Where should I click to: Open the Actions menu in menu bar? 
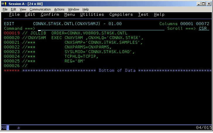pos(59,9)
